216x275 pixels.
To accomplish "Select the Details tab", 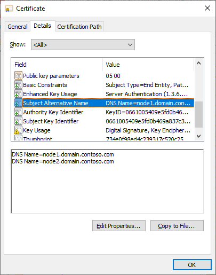I will coord(42,26).
